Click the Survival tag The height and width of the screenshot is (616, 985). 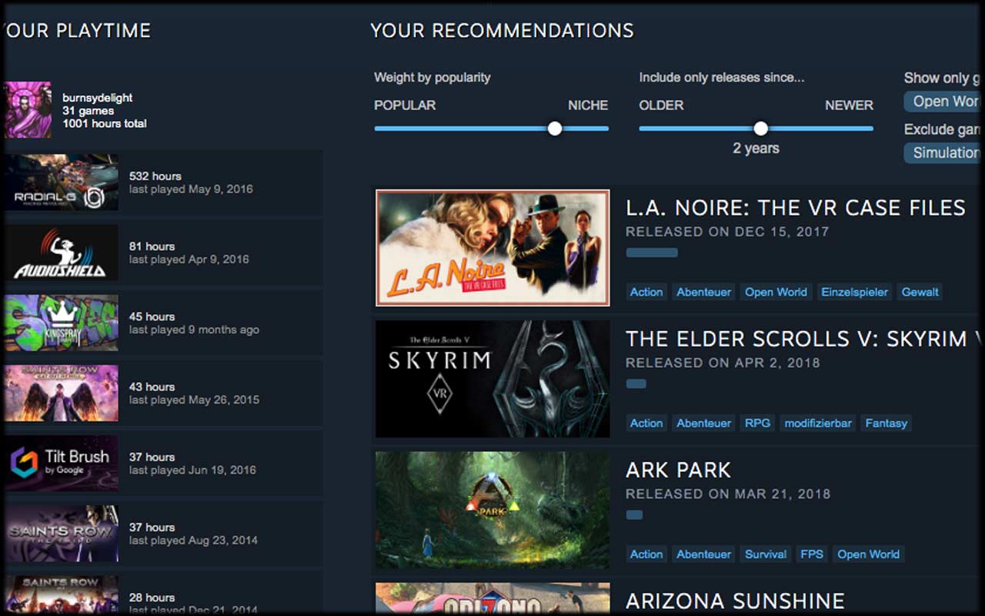[x=766, y=554]
